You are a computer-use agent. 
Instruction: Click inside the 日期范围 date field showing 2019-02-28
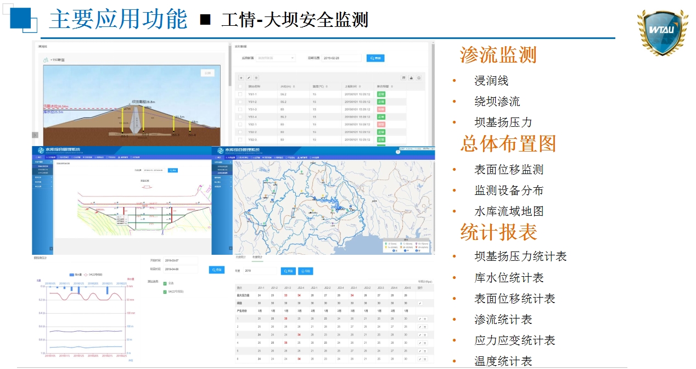pos(341,58)
